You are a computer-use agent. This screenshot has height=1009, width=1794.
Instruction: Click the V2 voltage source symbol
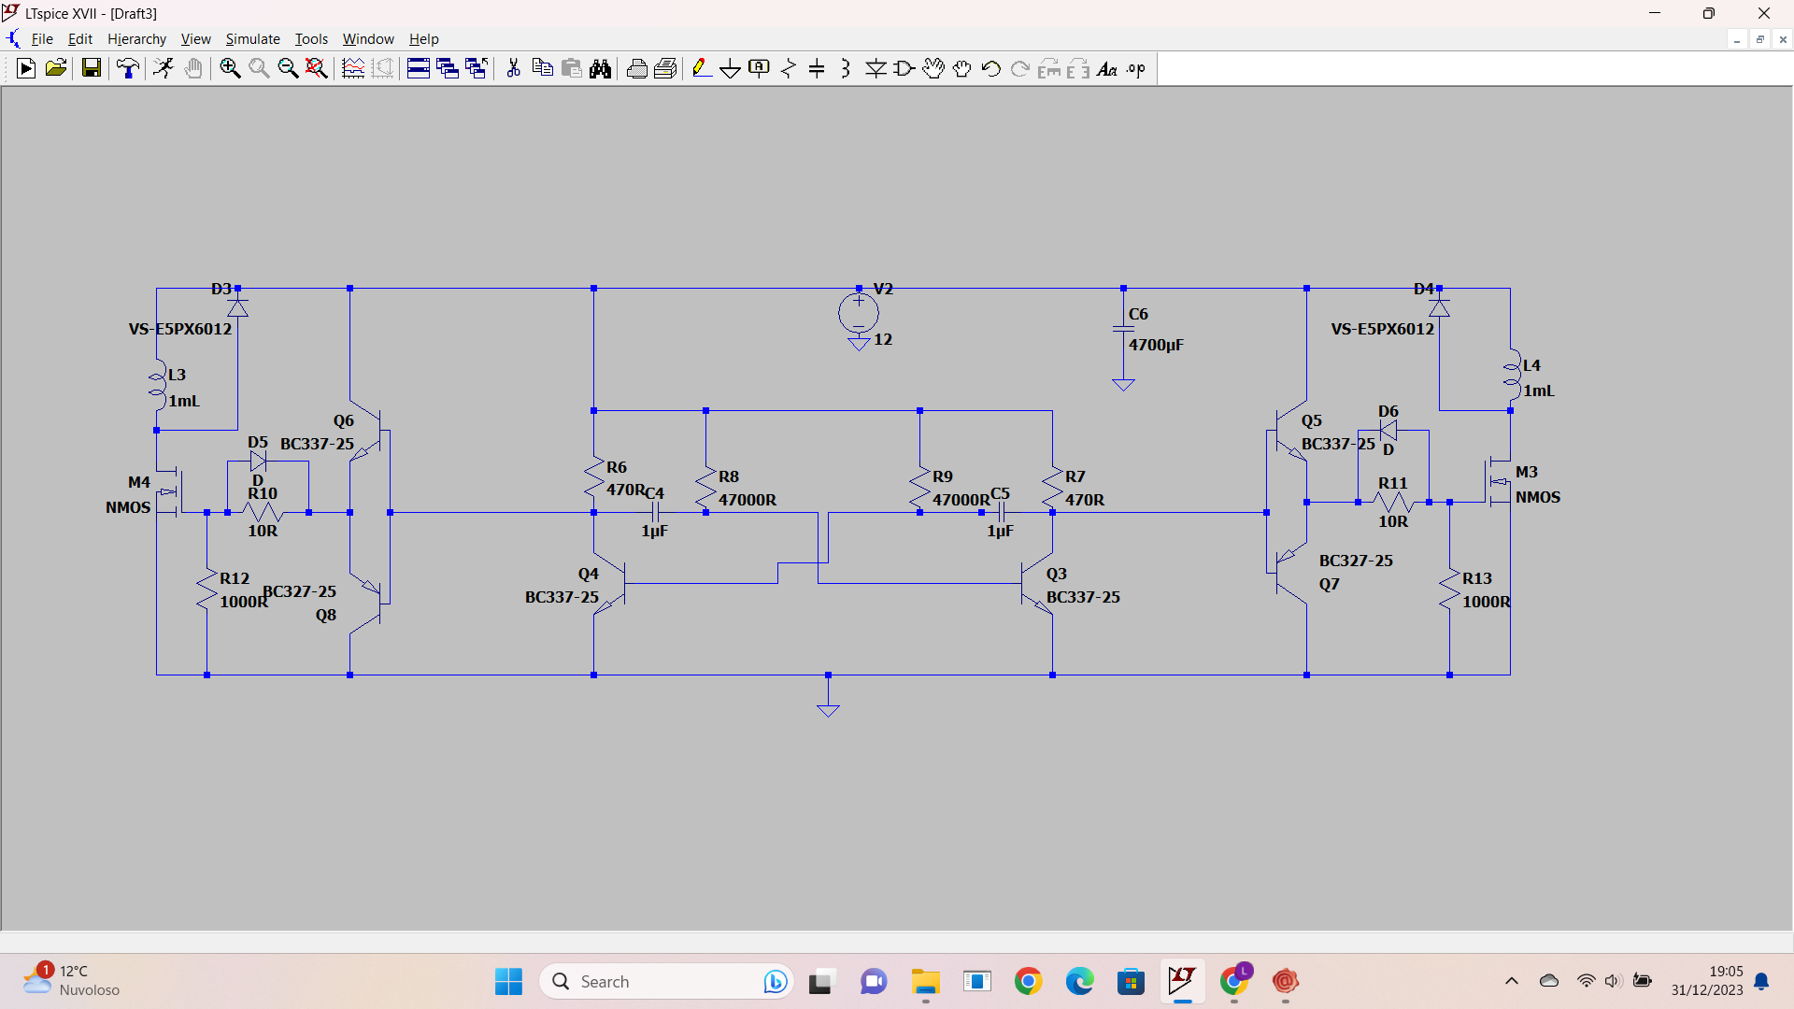click(x=858, y=313)
